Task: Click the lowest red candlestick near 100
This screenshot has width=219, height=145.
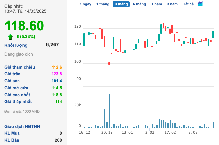Action: click(109, 63)
